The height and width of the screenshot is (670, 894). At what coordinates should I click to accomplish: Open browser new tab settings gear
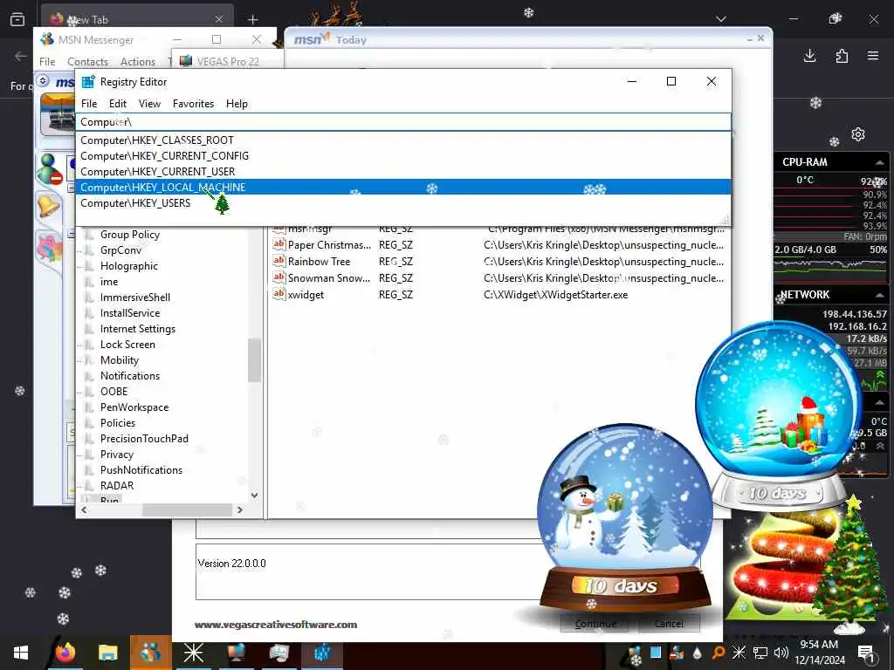[858, 134]
